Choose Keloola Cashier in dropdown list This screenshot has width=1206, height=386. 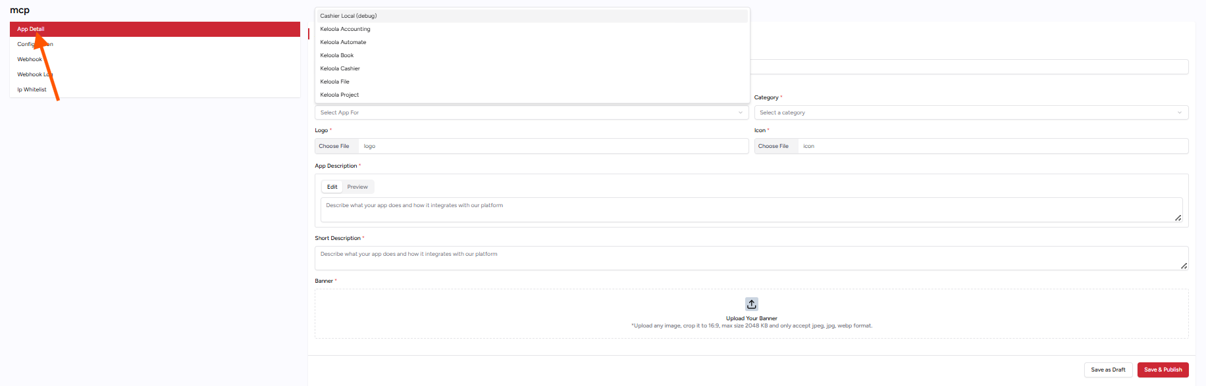click(x=532, y=68)
